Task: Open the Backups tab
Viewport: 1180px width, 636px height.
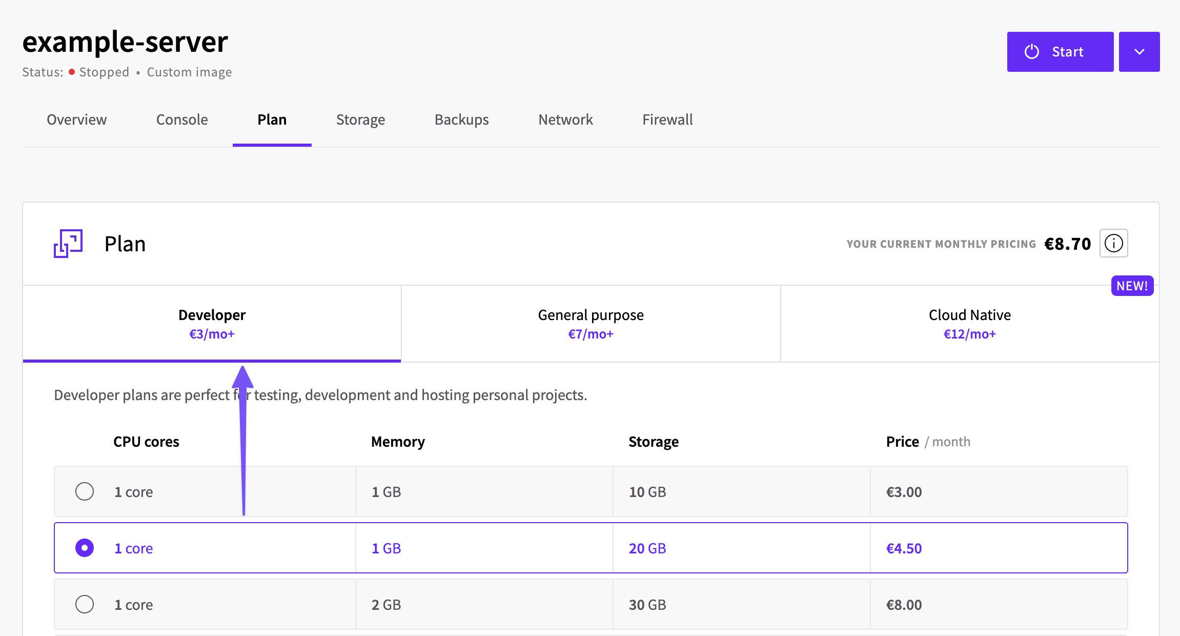Action: point(462,120)
